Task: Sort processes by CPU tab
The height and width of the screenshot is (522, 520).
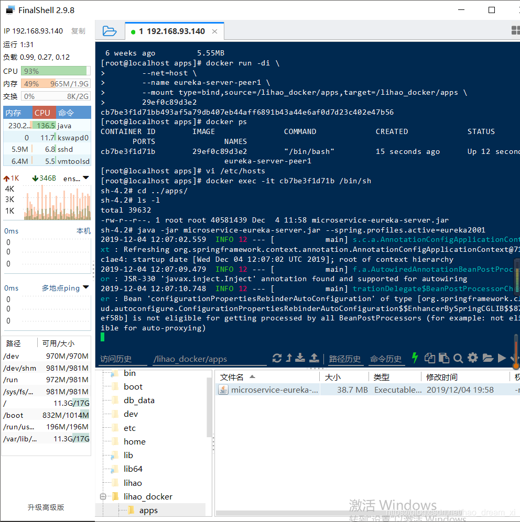Action: point(44,113)
